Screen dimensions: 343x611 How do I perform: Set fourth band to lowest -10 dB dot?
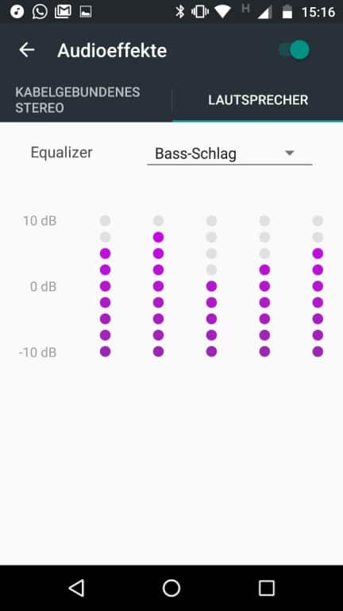pos(264,352)
